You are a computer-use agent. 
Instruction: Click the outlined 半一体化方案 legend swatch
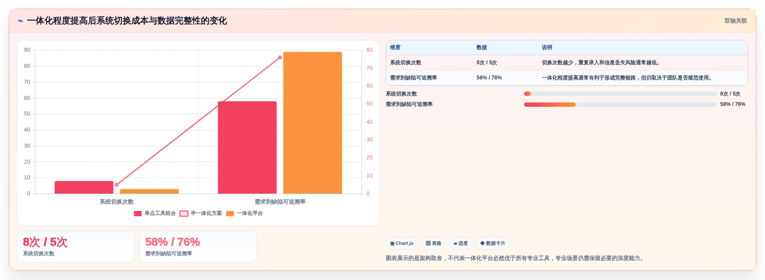coord(184,213)
